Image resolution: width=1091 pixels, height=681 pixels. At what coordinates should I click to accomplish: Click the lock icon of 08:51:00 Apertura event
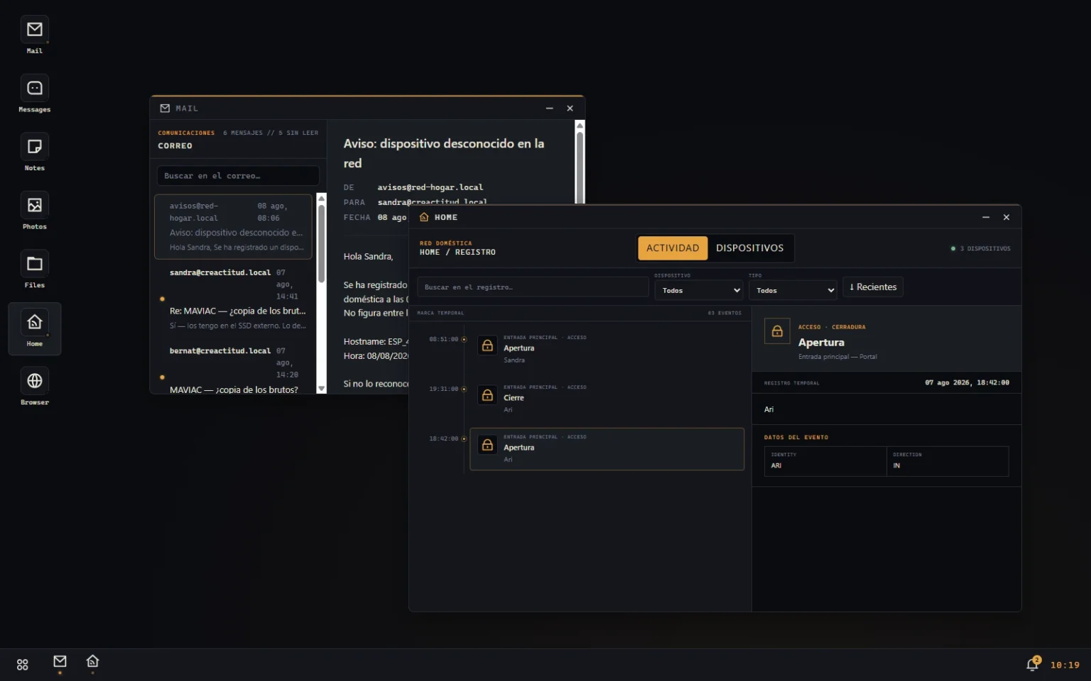(x=487, y=345)
